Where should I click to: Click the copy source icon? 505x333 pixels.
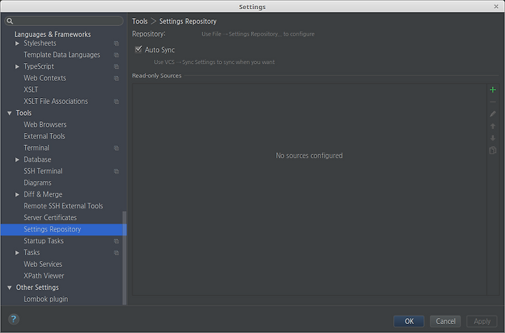pos(492,151)
